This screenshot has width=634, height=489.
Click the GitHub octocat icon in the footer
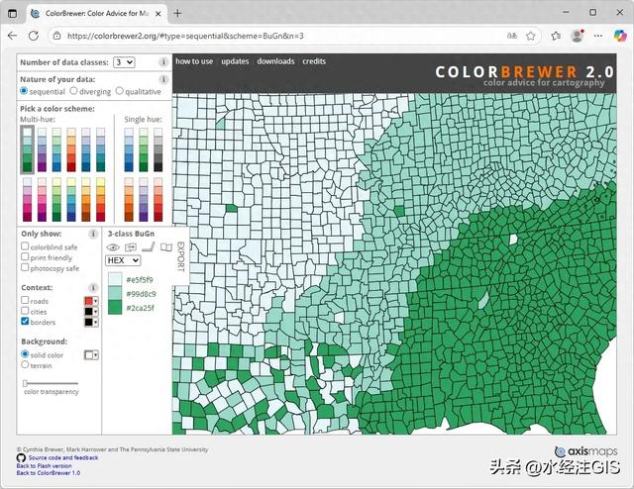coord(21,458)
